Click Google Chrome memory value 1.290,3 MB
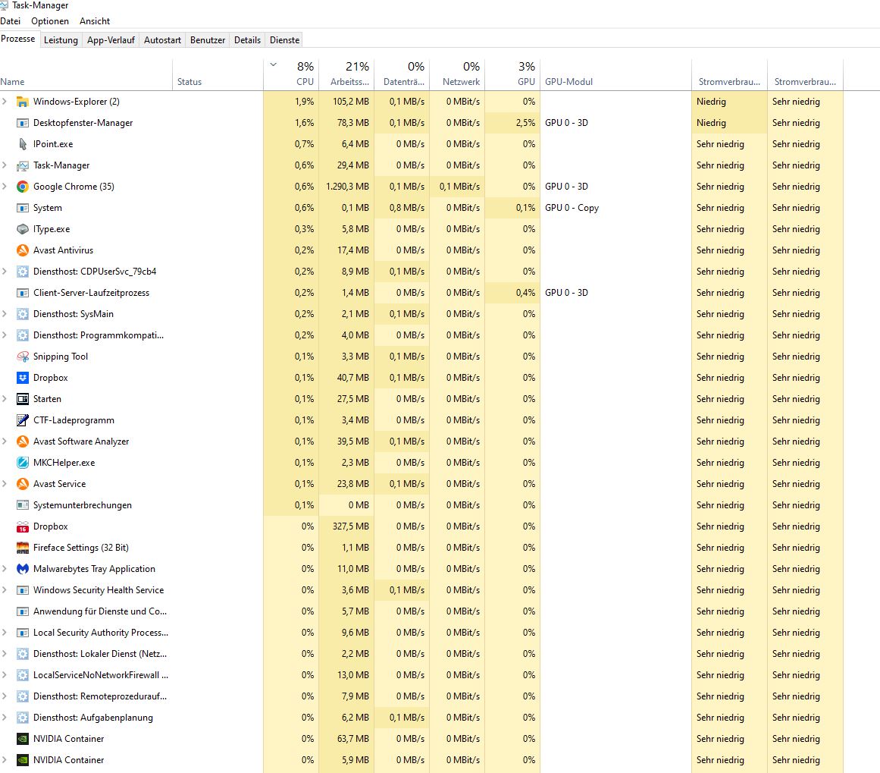 point(347,187)
